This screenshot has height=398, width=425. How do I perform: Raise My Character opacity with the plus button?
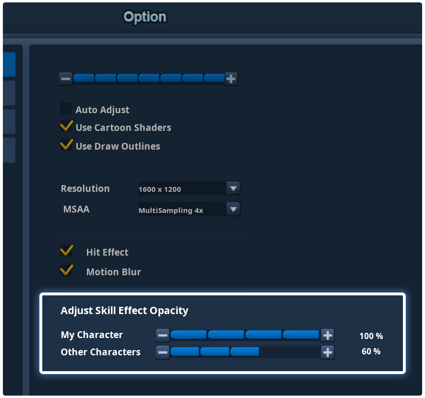[x=328, y=336]
